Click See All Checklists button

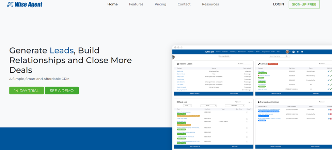tap(276, 147)
